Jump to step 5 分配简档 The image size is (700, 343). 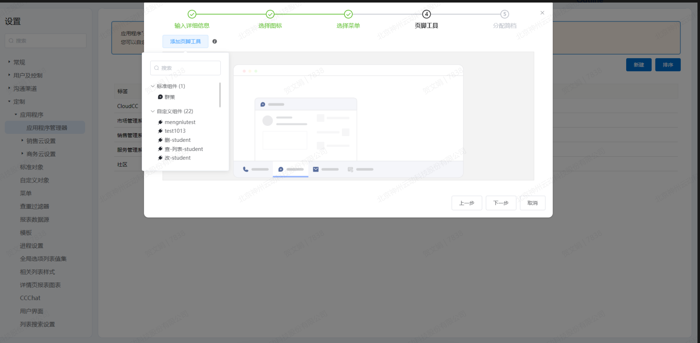504,14
